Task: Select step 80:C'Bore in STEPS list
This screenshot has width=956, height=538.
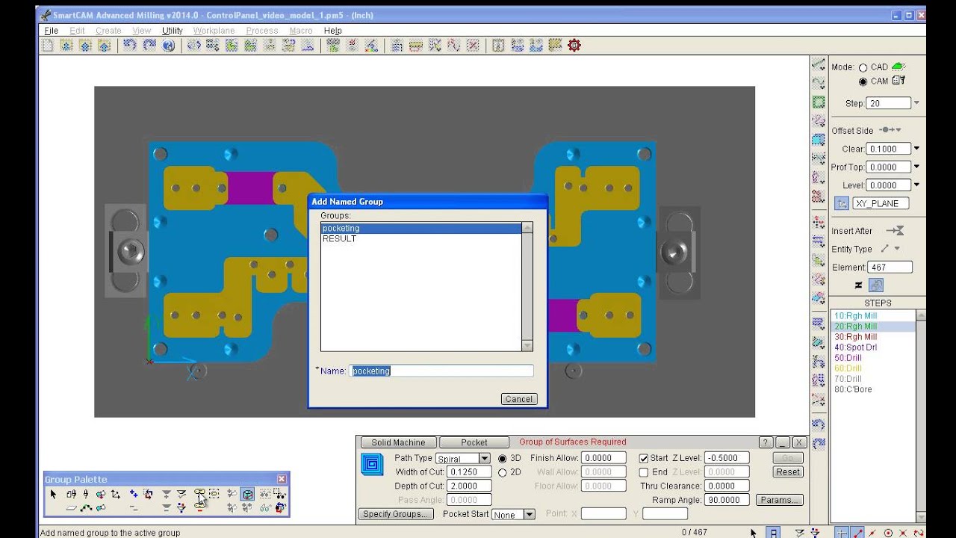Action: tap(873, 389)
